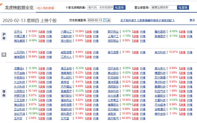Open 详情 for 玉禾田
The height and width of the screenshot is (123, 197).
click(42, 118)
